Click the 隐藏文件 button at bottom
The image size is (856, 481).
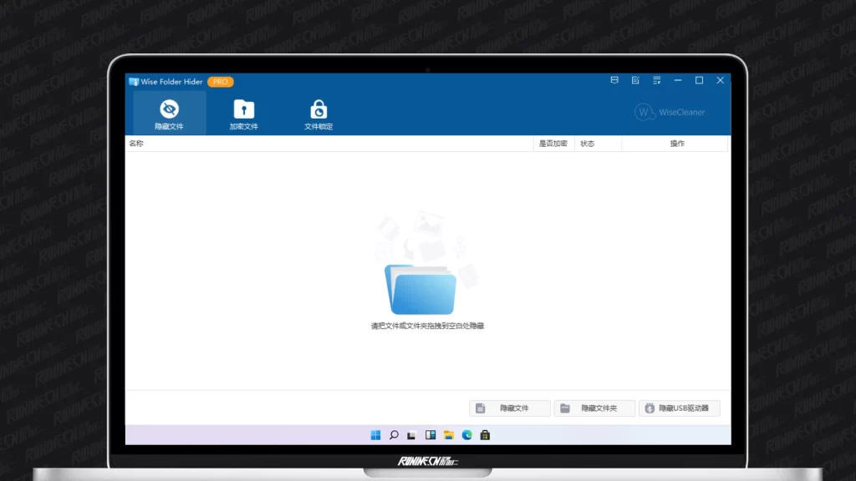[x=510, y=408]
